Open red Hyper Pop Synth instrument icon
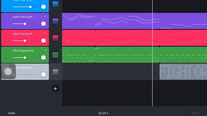Viewport: 207px width, 116px height. (55, 38)
